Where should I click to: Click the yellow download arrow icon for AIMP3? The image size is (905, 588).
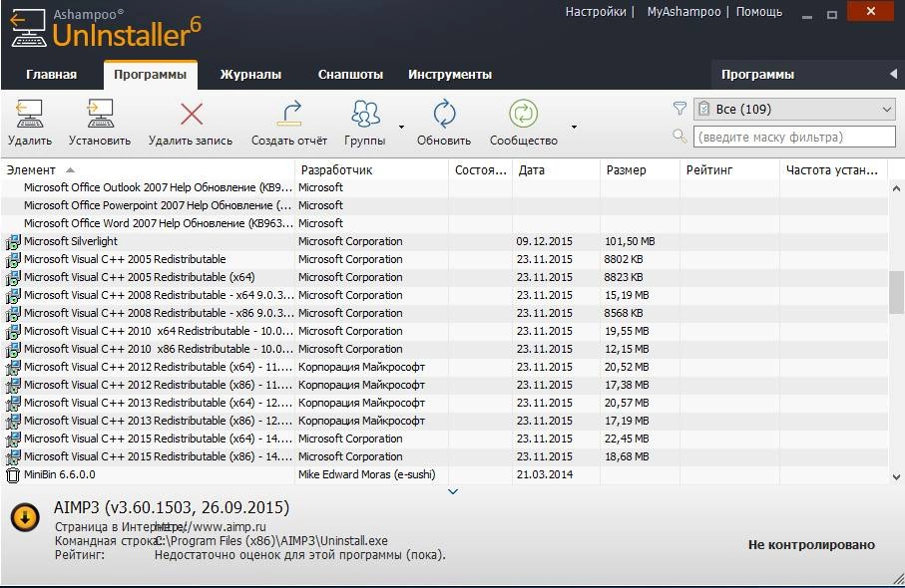25,517
